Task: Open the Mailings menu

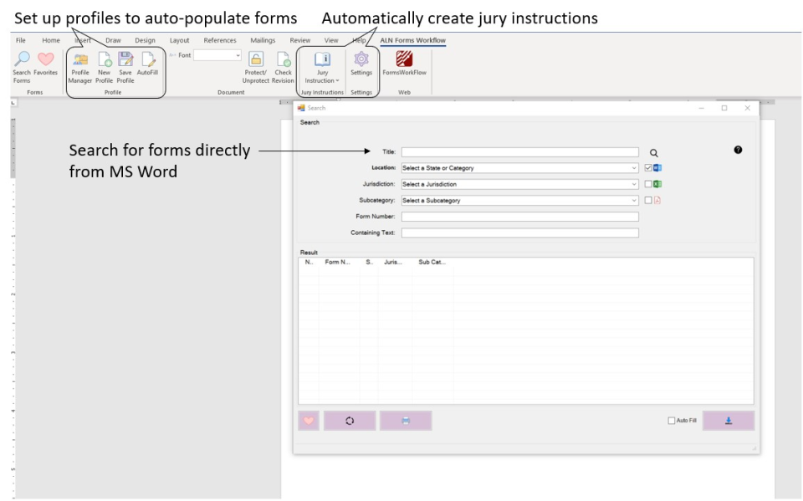Action: tap(262, 39)
